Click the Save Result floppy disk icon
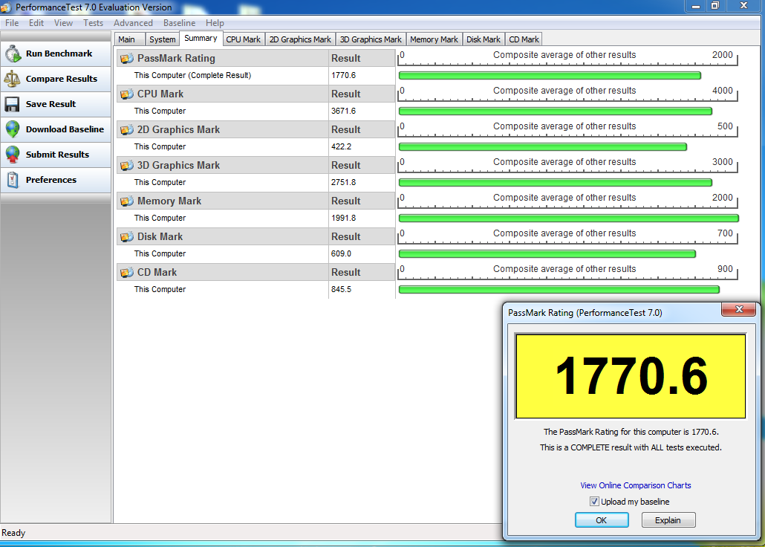765x547 pixels. [x=13, y=104]
